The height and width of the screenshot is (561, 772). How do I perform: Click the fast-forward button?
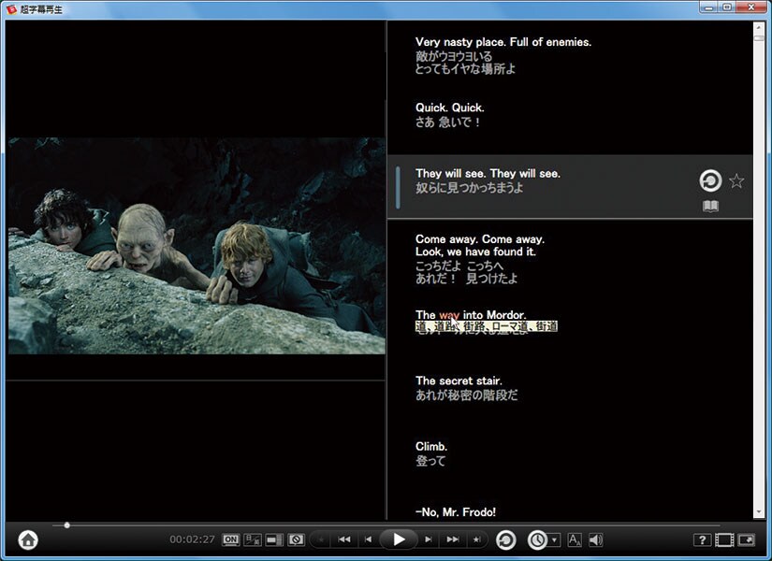[453, 539]
